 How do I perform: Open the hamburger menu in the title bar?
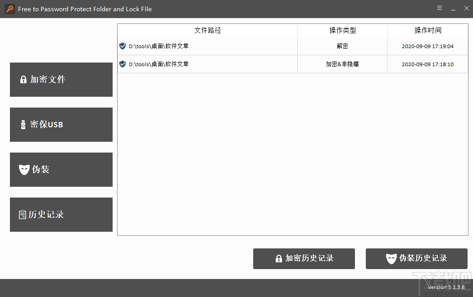439,8
